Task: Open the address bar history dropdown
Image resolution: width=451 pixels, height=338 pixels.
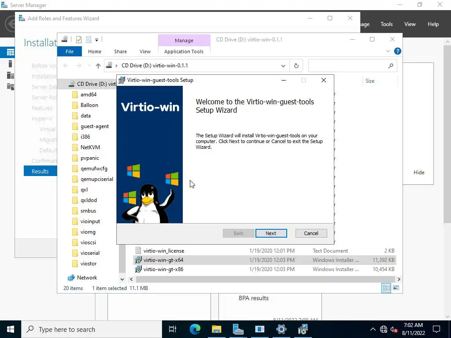Action: 283,66
